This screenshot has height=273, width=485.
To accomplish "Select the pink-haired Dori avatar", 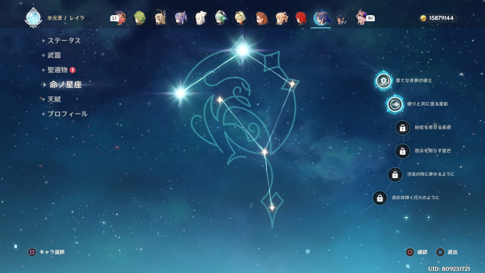I will (x=361, y=17).
